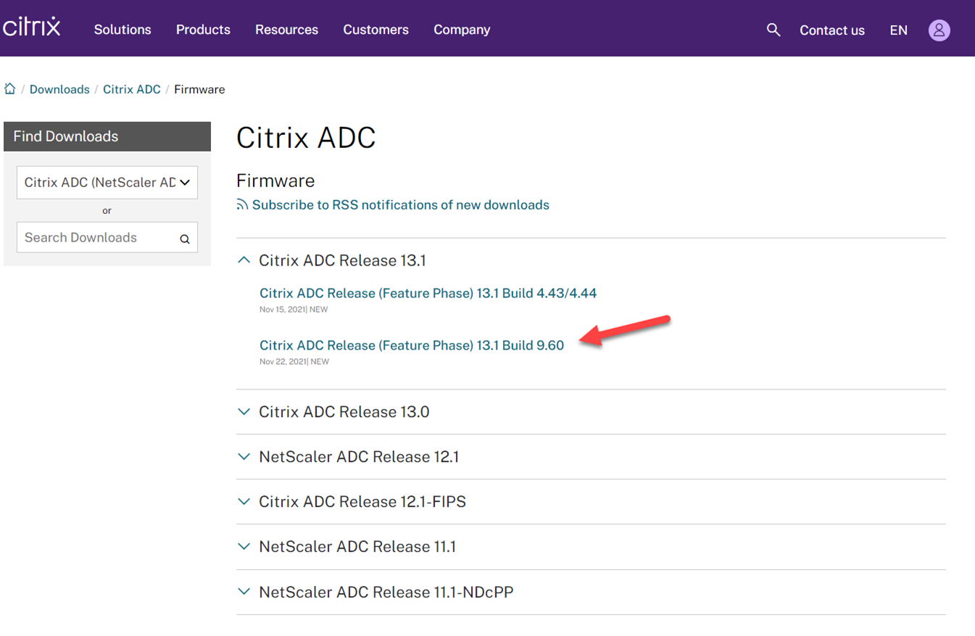975x636 pixels.
Task: Open the Products menu
Action: pyautogui.click(x=203, y=30)
